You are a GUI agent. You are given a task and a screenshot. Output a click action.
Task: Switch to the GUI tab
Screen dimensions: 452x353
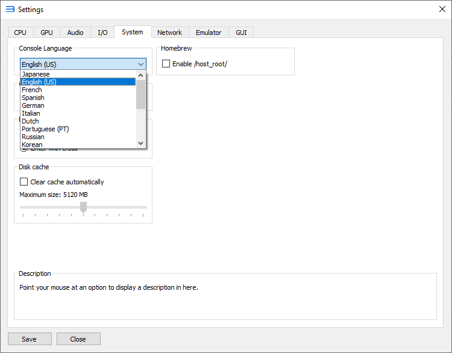point(241,33)
